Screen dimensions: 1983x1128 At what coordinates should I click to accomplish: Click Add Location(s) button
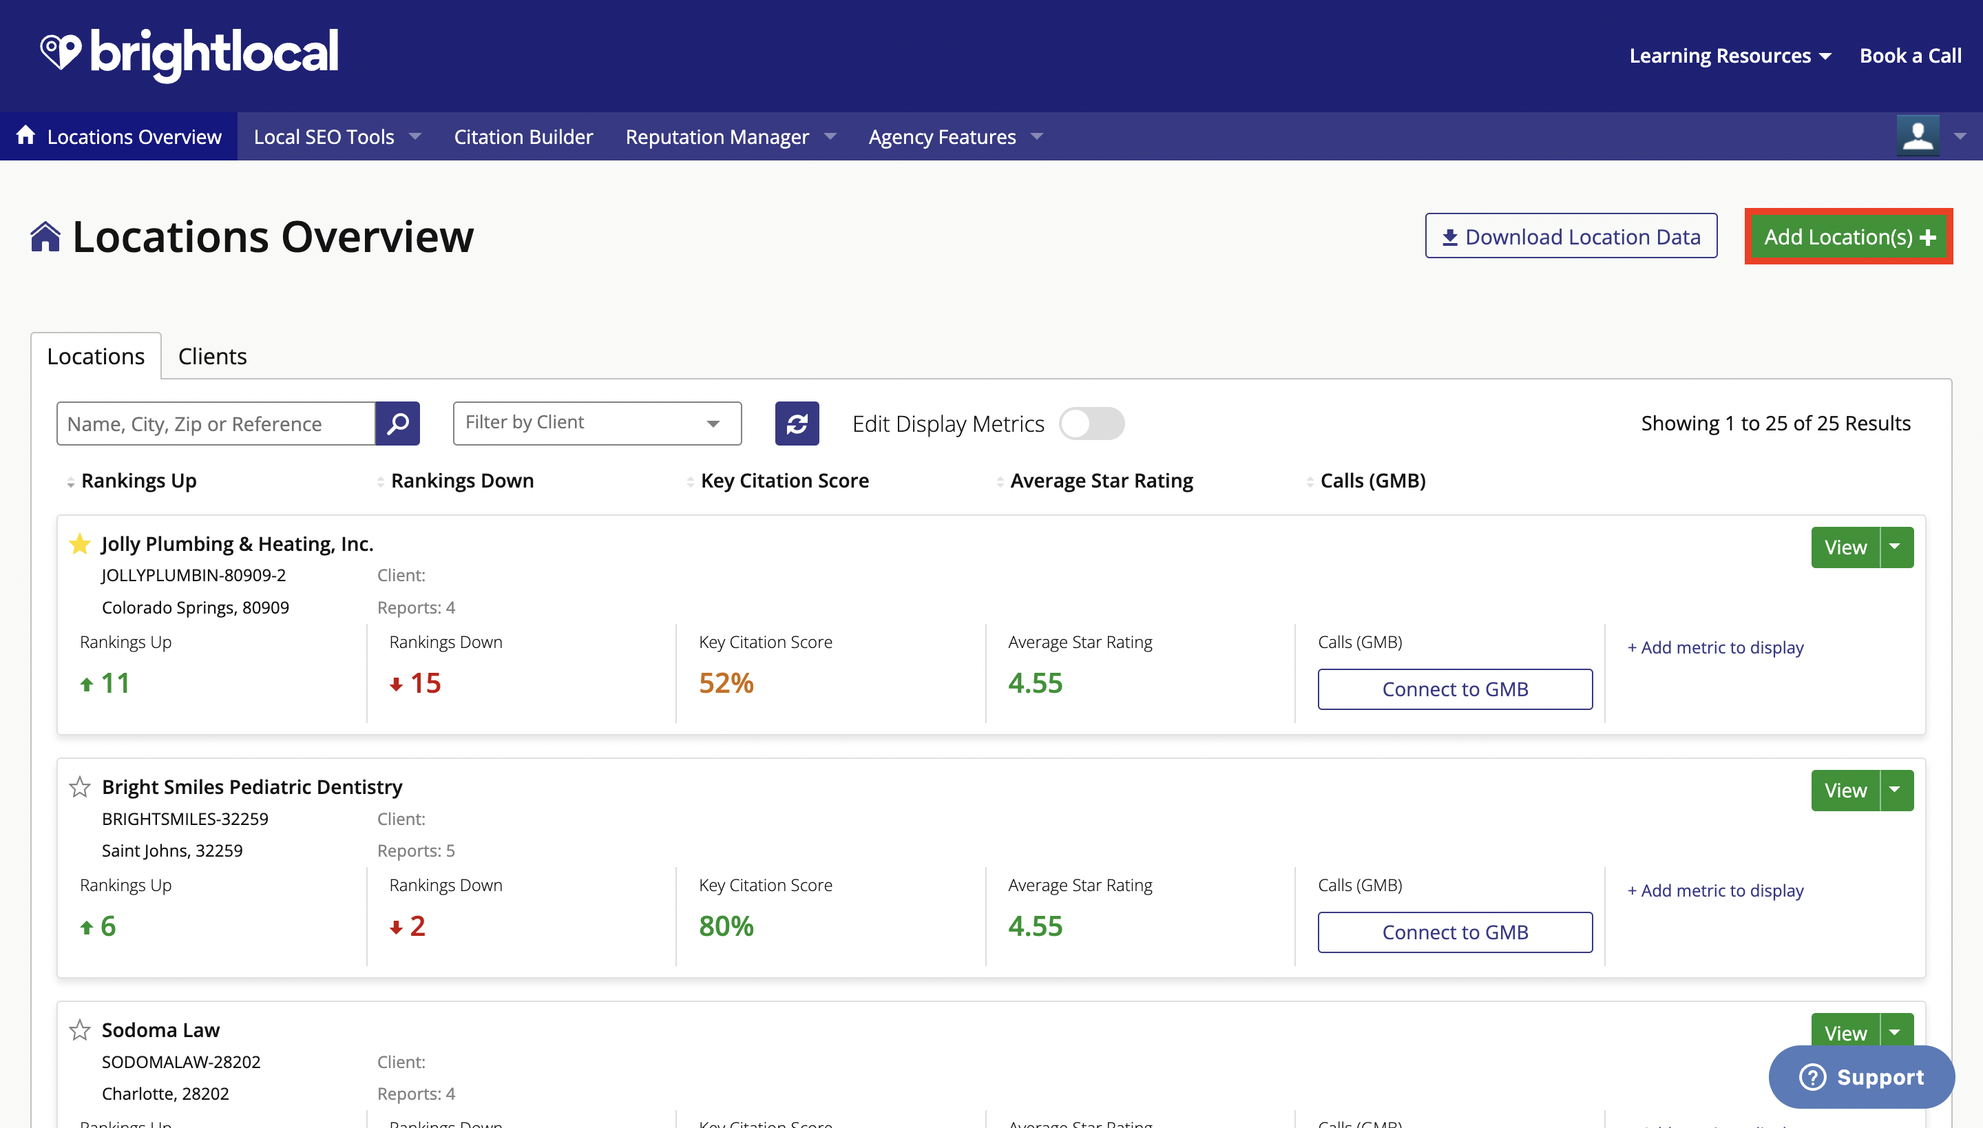(x=1849, y=236)
